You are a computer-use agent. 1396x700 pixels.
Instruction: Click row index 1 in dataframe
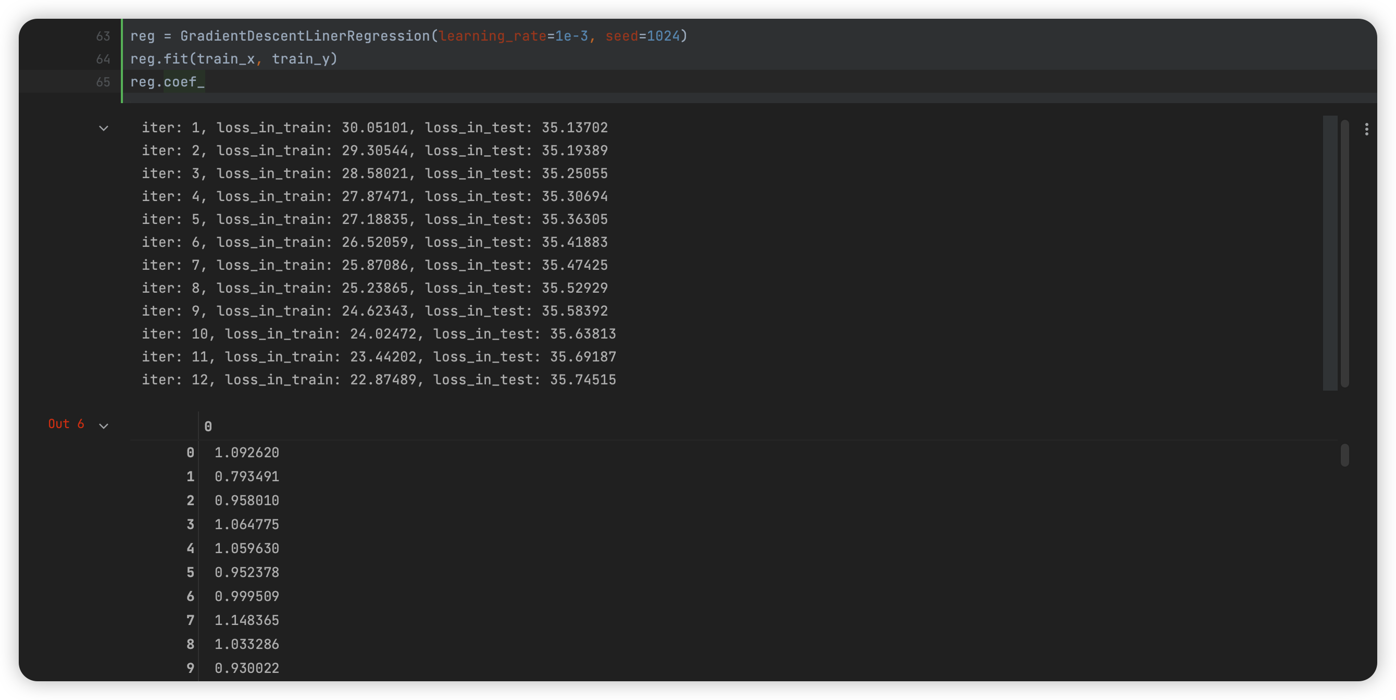click(190, 476)
